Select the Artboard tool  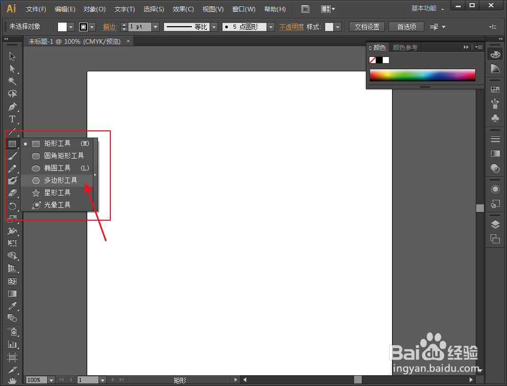12,357
